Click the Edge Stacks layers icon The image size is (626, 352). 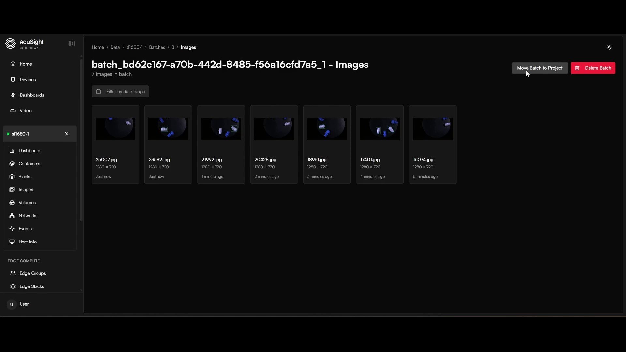click(13, 286)
